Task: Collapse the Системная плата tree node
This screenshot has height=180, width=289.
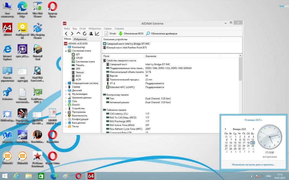Action: pos(66,51)
